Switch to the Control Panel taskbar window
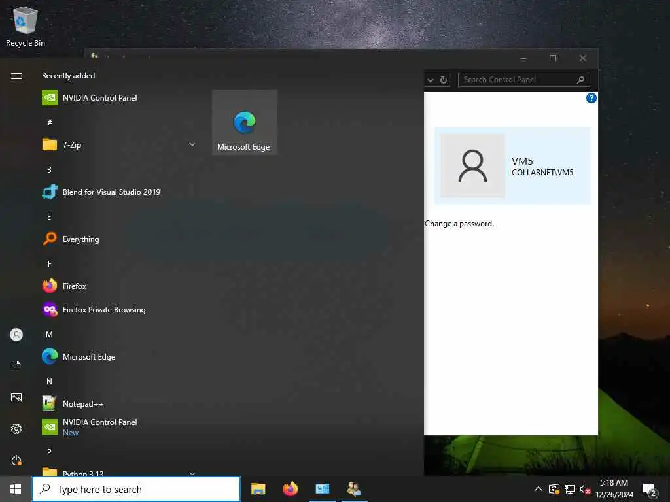This screenshot has width=670, height=502. [322, 489]
